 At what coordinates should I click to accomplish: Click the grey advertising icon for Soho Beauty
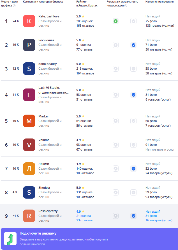(x=115, y=69)
